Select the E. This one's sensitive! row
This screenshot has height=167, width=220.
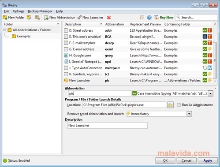[x=138, y=37]
